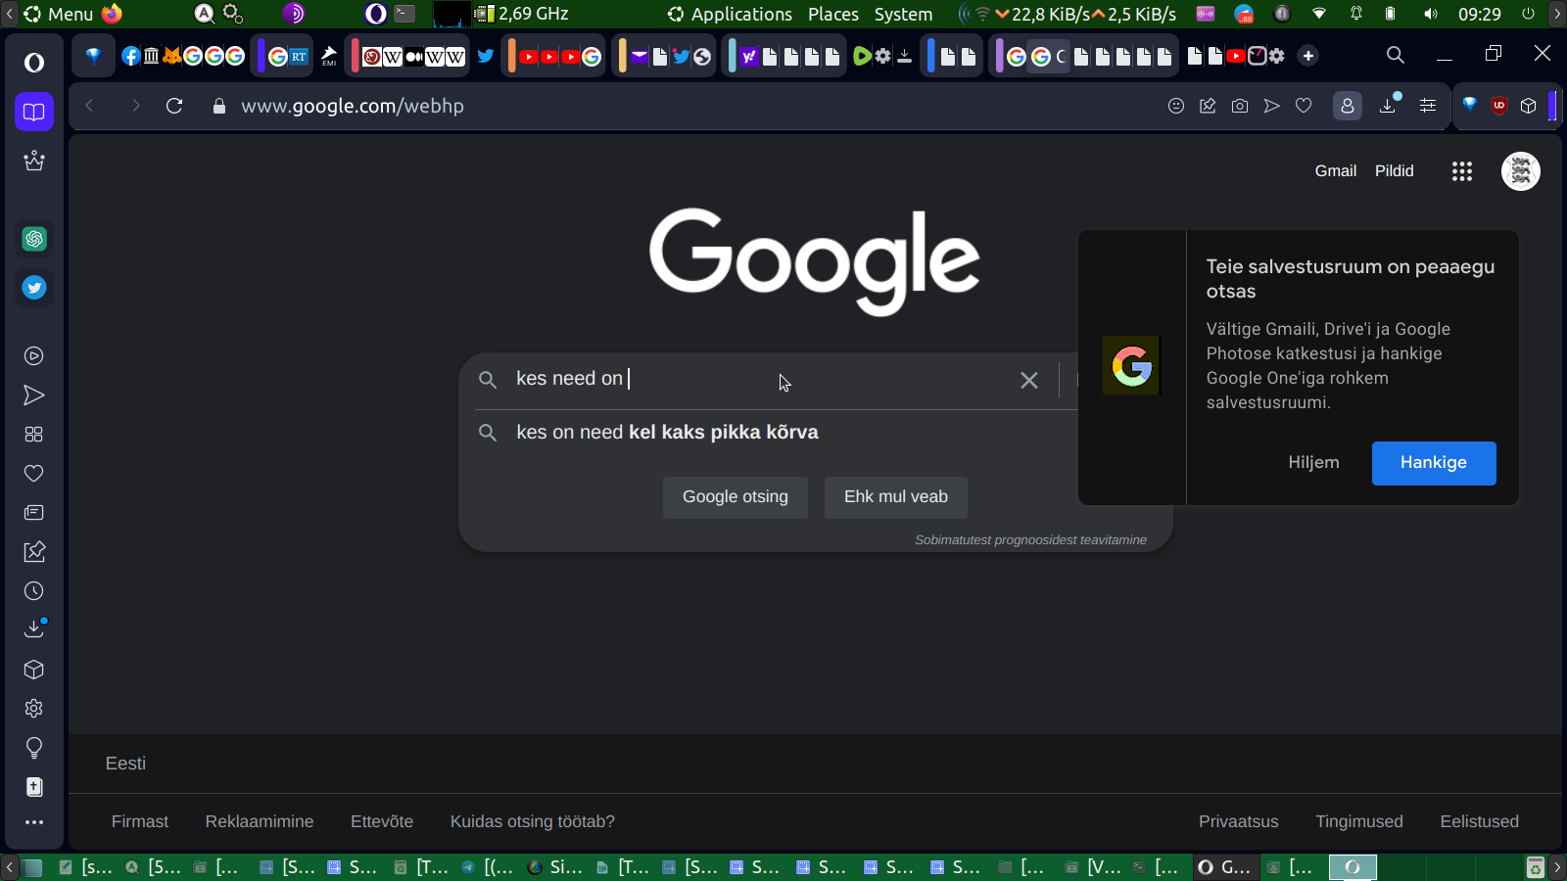Switch to the Twitter browser tab

click(x=486, y=56)
